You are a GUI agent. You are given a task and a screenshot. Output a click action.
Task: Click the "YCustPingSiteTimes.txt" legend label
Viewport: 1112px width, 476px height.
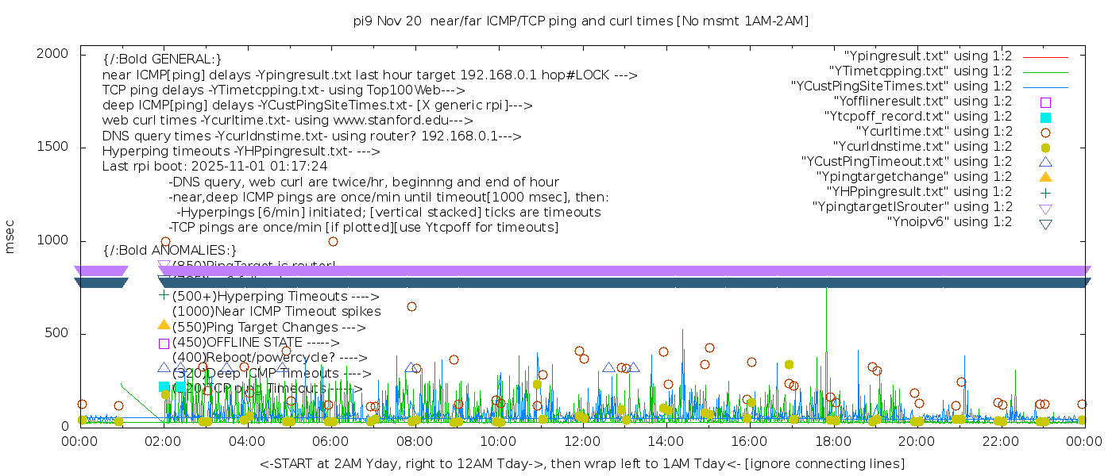coord(901,86)
